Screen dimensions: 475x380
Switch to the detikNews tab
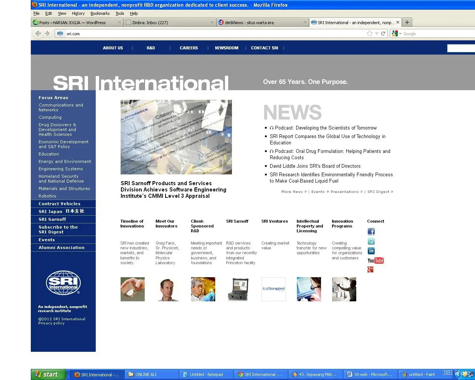pyautogui.click(x=262, y=22)
